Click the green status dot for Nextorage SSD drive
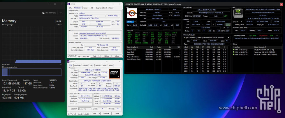This screenshot has width=285, height=118. [234, 52]
